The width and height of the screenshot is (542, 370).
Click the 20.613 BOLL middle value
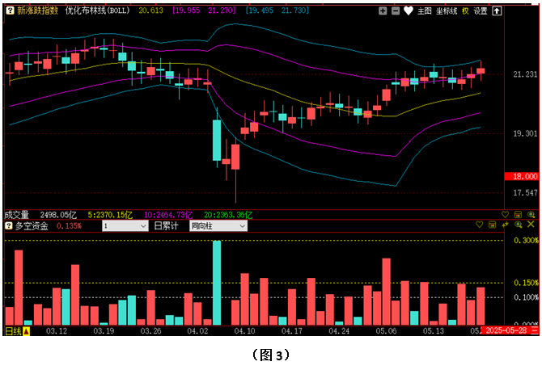pyautogui.click(x=150, y=11)
